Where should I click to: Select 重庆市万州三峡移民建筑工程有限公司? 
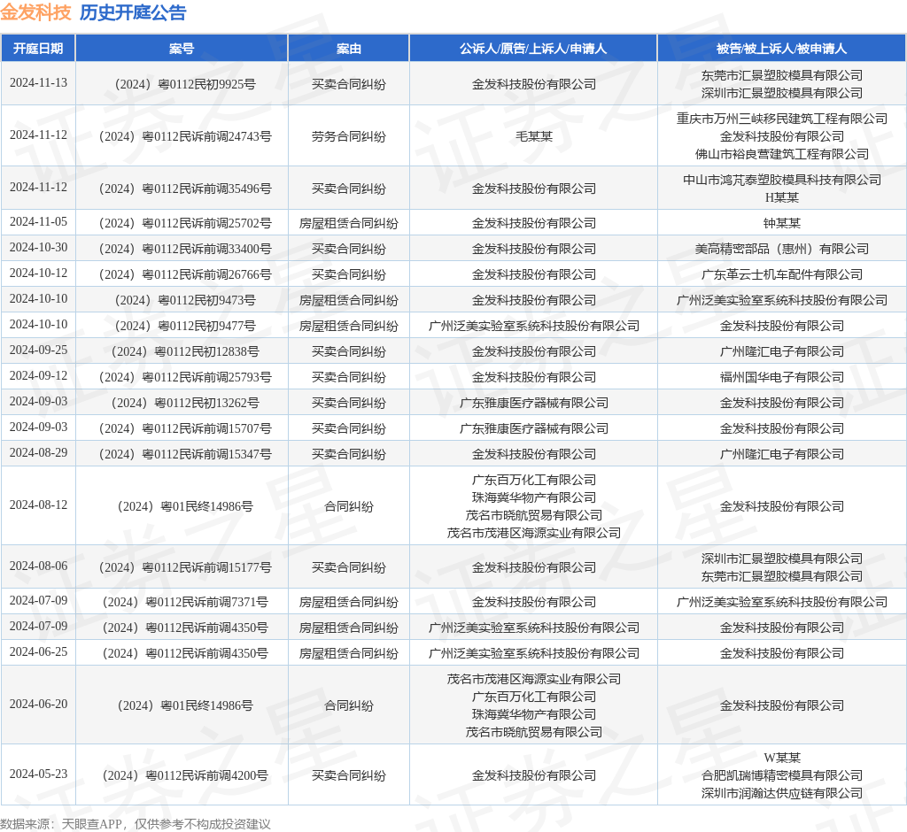[x=782, y=119]
